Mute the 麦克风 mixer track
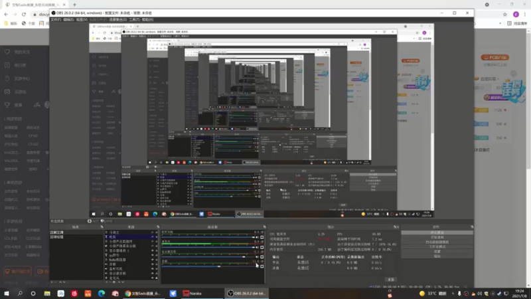531x299 pixels. (x=257, y=247)
